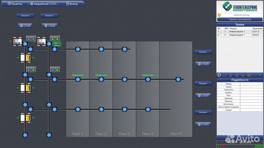Click the edit request pencil icon
Image resolution: width=264 pixels, height=148 pixels.
(x=225, y=75)
